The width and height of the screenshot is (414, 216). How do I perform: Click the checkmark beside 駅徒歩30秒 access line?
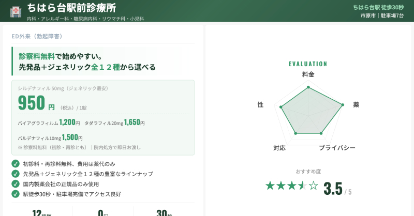[16, 194]
